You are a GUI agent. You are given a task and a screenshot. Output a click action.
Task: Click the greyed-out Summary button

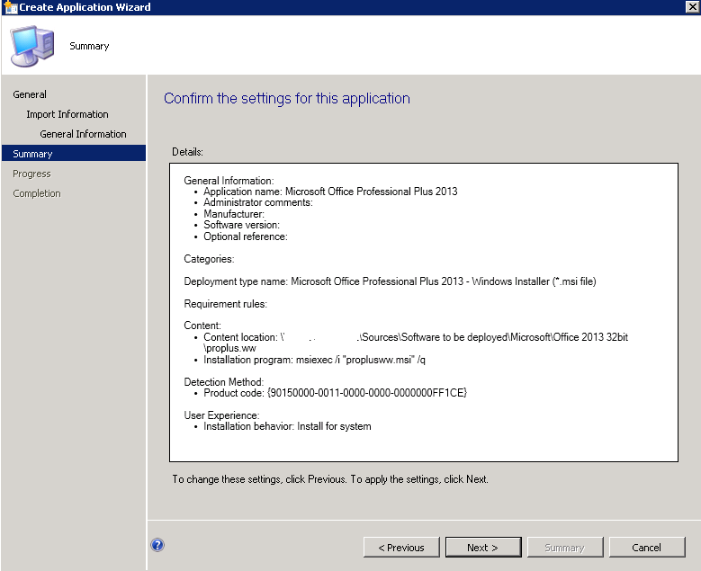565,548
